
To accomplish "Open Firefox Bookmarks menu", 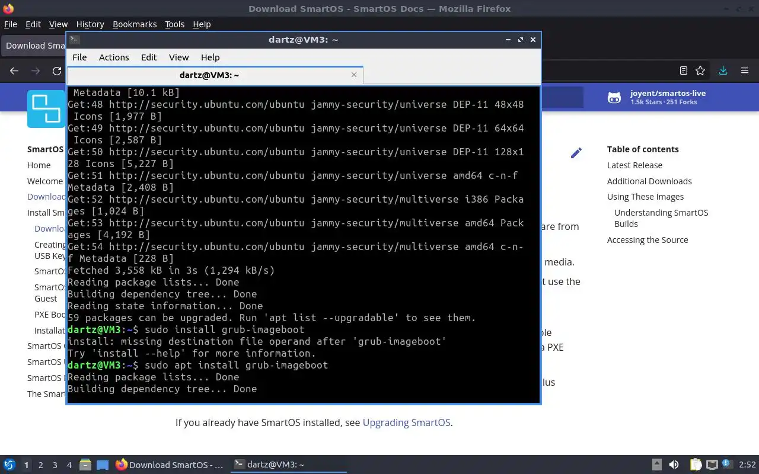I will [x=135, y=24].
